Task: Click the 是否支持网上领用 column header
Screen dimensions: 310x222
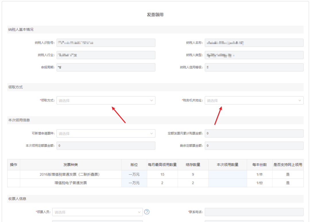Action: pos(288,165)
